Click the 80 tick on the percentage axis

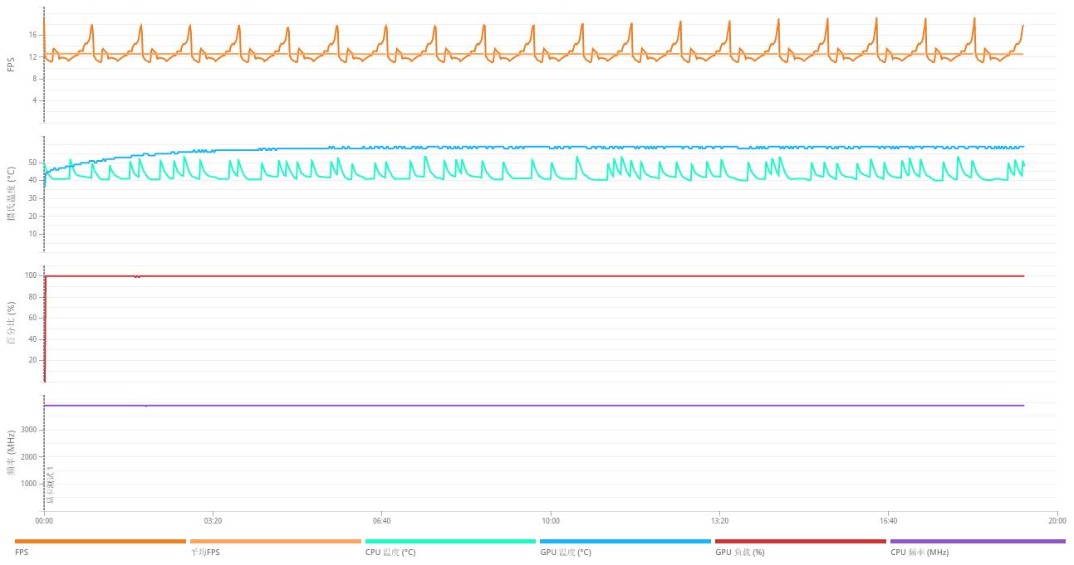[x=33, y=297]
